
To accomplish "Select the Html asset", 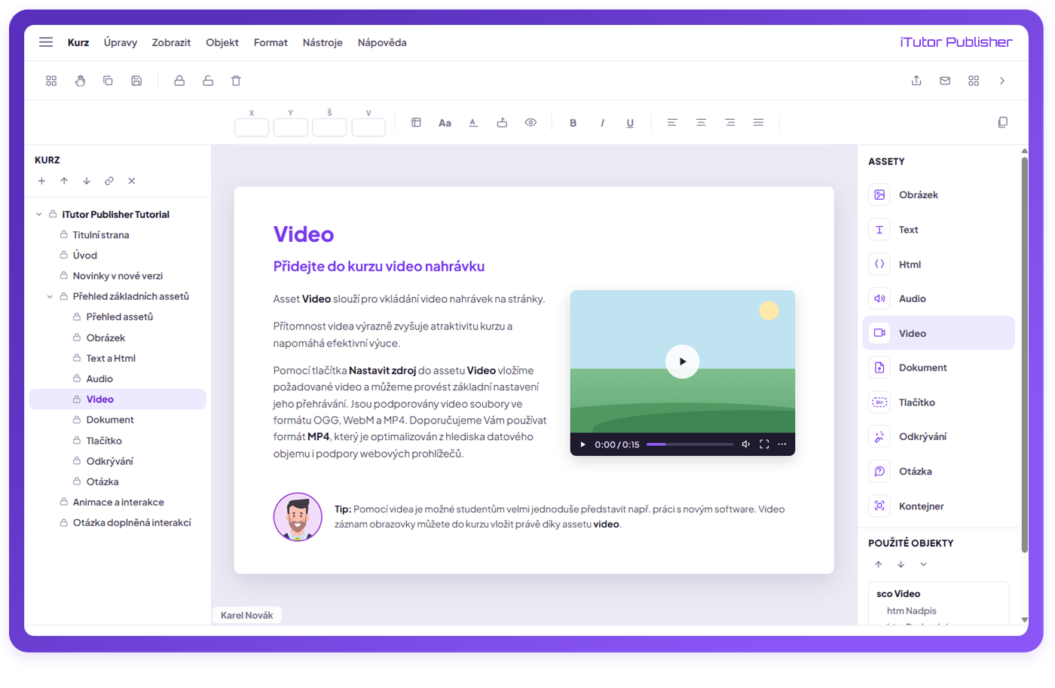I will pyautogui.click(x=938, y=264).
